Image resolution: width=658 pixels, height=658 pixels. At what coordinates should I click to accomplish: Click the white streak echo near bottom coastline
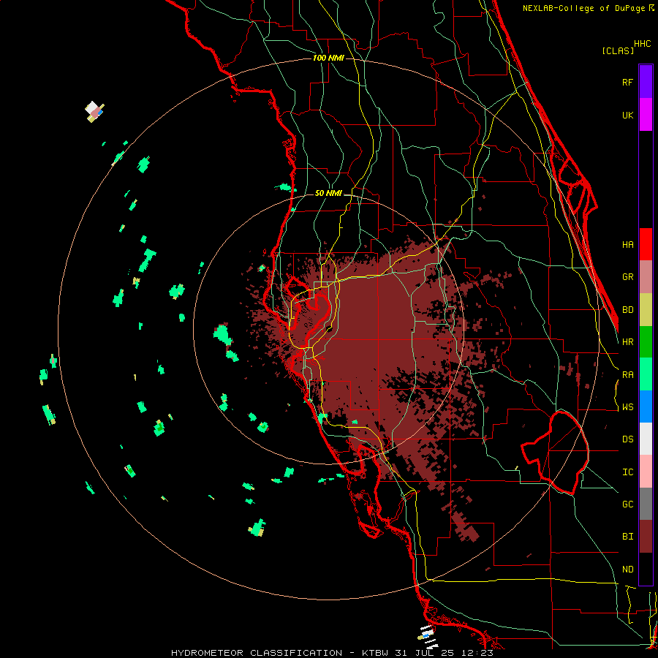tap(428, 636)
